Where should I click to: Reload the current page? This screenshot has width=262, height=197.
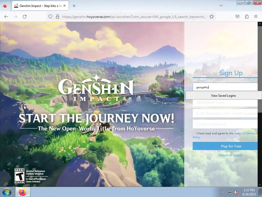pyautogui.click(x=25, y=17)
